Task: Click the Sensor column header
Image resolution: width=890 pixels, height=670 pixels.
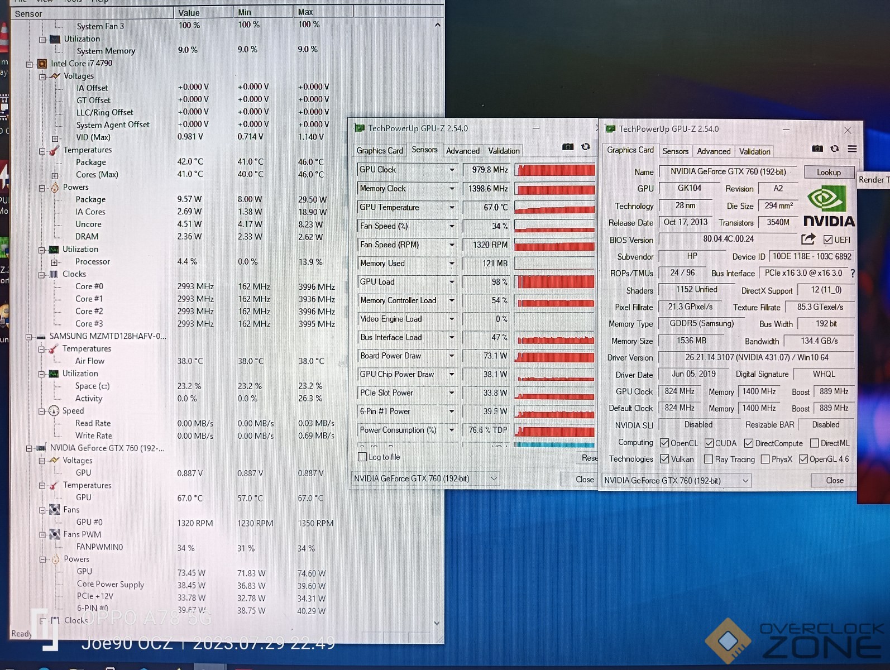Action: point(92,13)
